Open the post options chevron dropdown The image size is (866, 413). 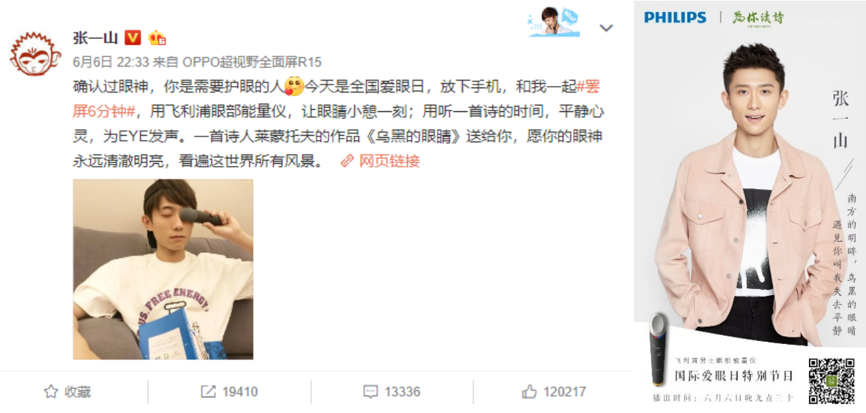(606, 27)
